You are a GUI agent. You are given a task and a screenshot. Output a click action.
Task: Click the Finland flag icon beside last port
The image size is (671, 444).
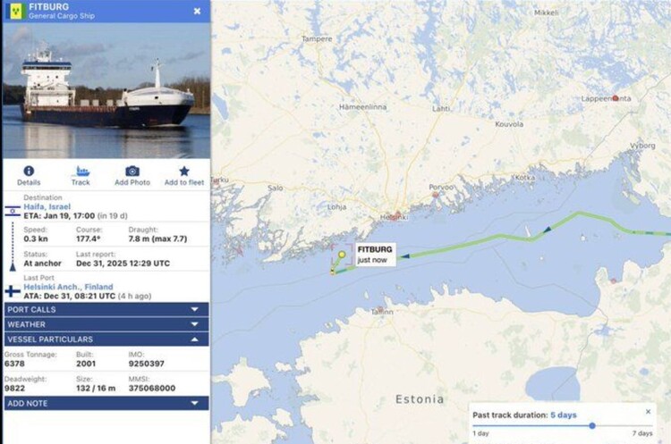pyautogui.click(x=13, y=291)
